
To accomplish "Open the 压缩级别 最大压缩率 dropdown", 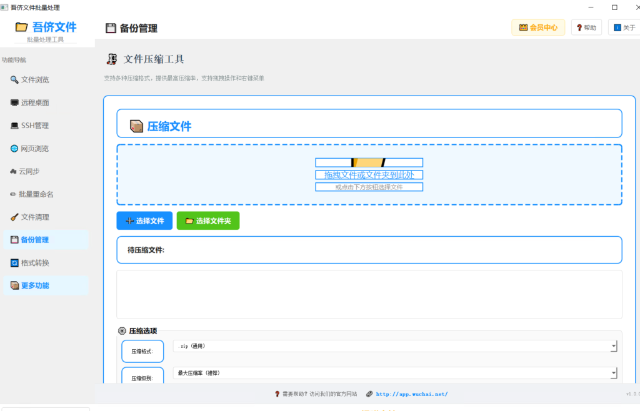I will point(395,373).
